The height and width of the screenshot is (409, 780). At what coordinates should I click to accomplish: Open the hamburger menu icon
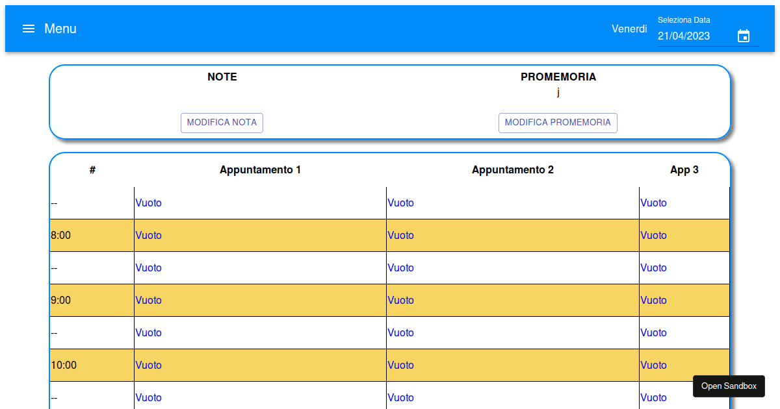[x=29, y=29]
